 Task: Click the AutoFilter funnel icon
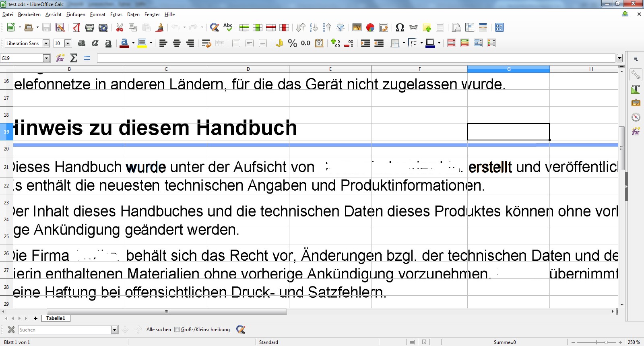341,27
